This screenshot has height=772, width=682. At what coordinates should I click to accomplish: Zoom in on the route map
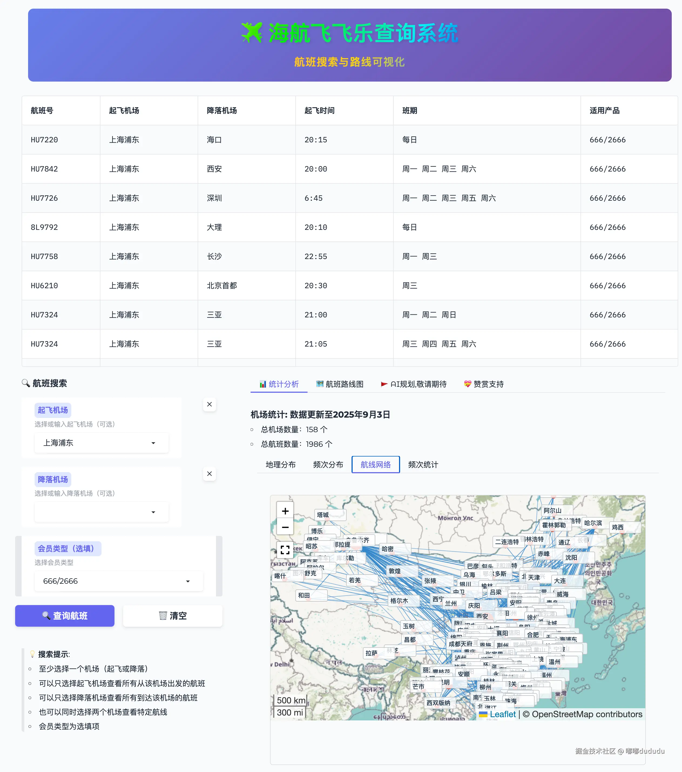(285, 511)
